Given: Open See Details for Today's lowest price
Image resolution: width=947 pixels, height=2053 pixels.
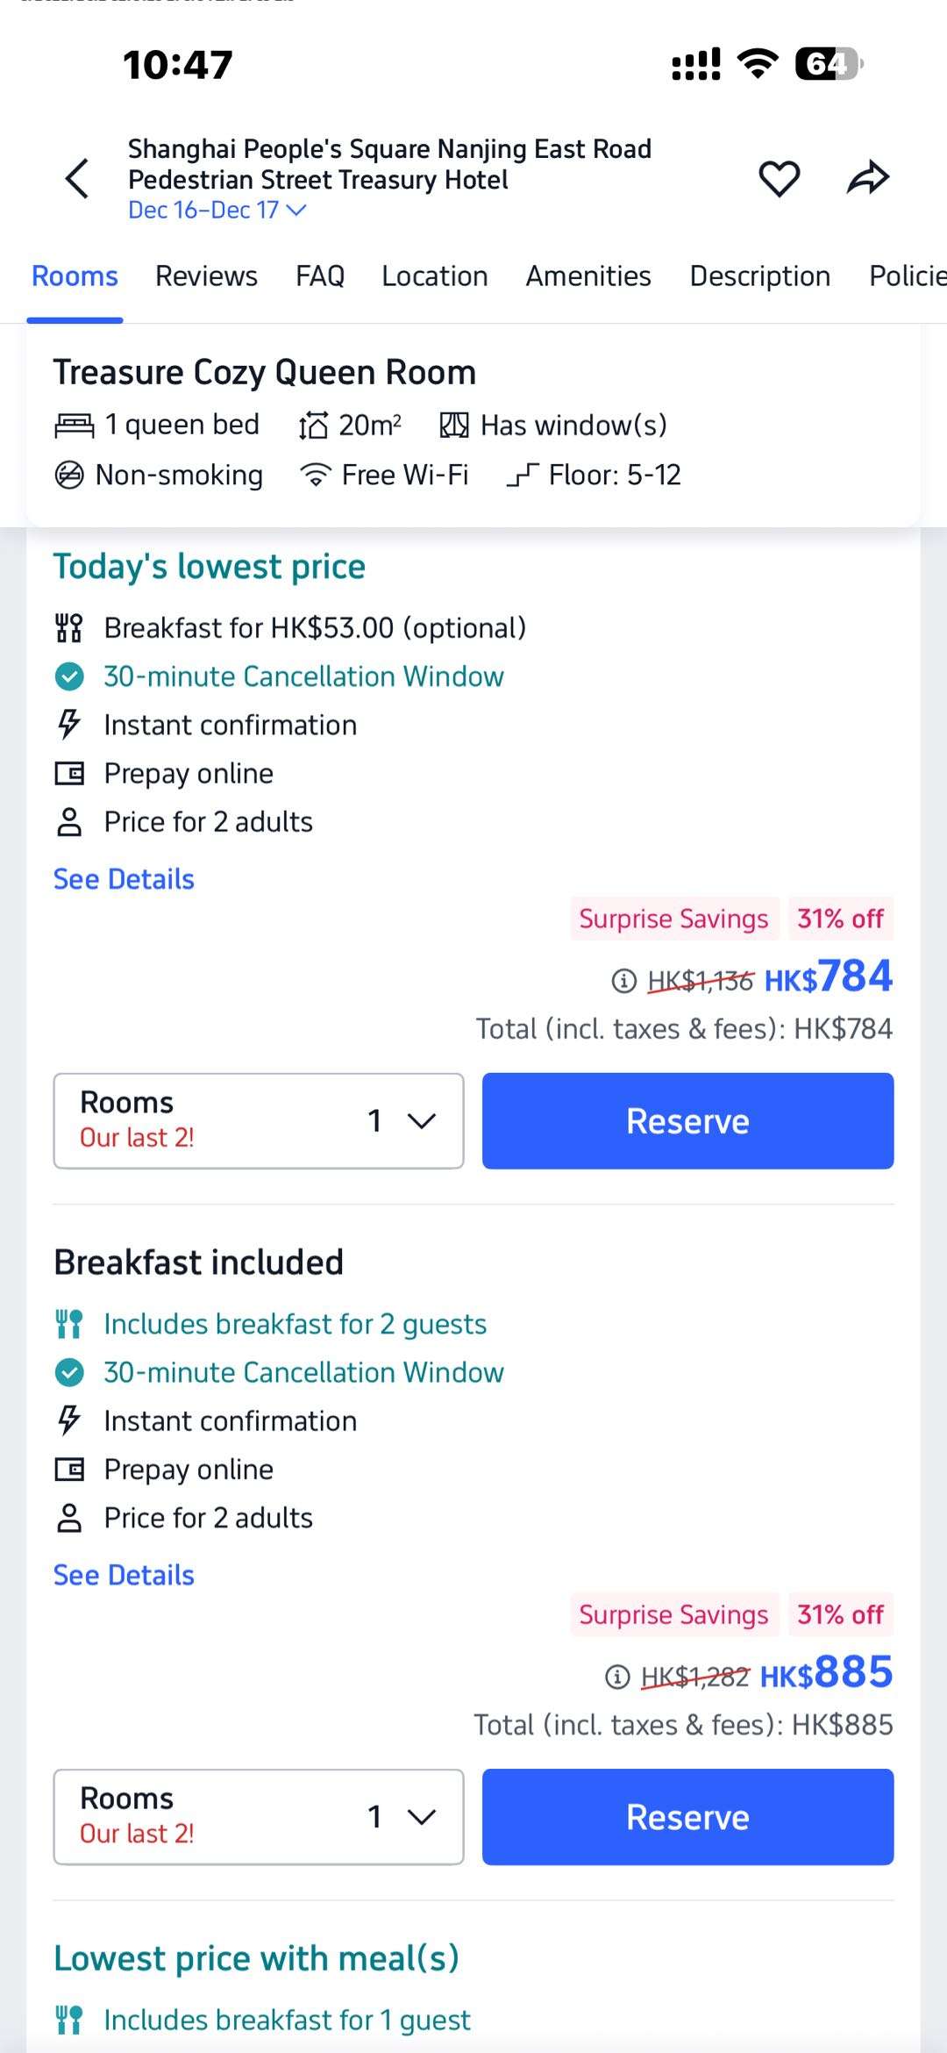Looking at the screenshot, I should [123, 877].
